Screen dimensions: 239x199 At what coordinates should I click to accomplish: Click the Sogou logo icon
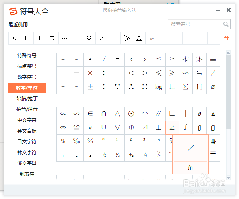[x=13, y=11]
